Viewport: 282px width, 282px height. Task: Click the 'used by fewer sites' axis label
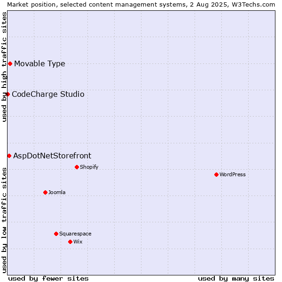[x=48, y=279]
